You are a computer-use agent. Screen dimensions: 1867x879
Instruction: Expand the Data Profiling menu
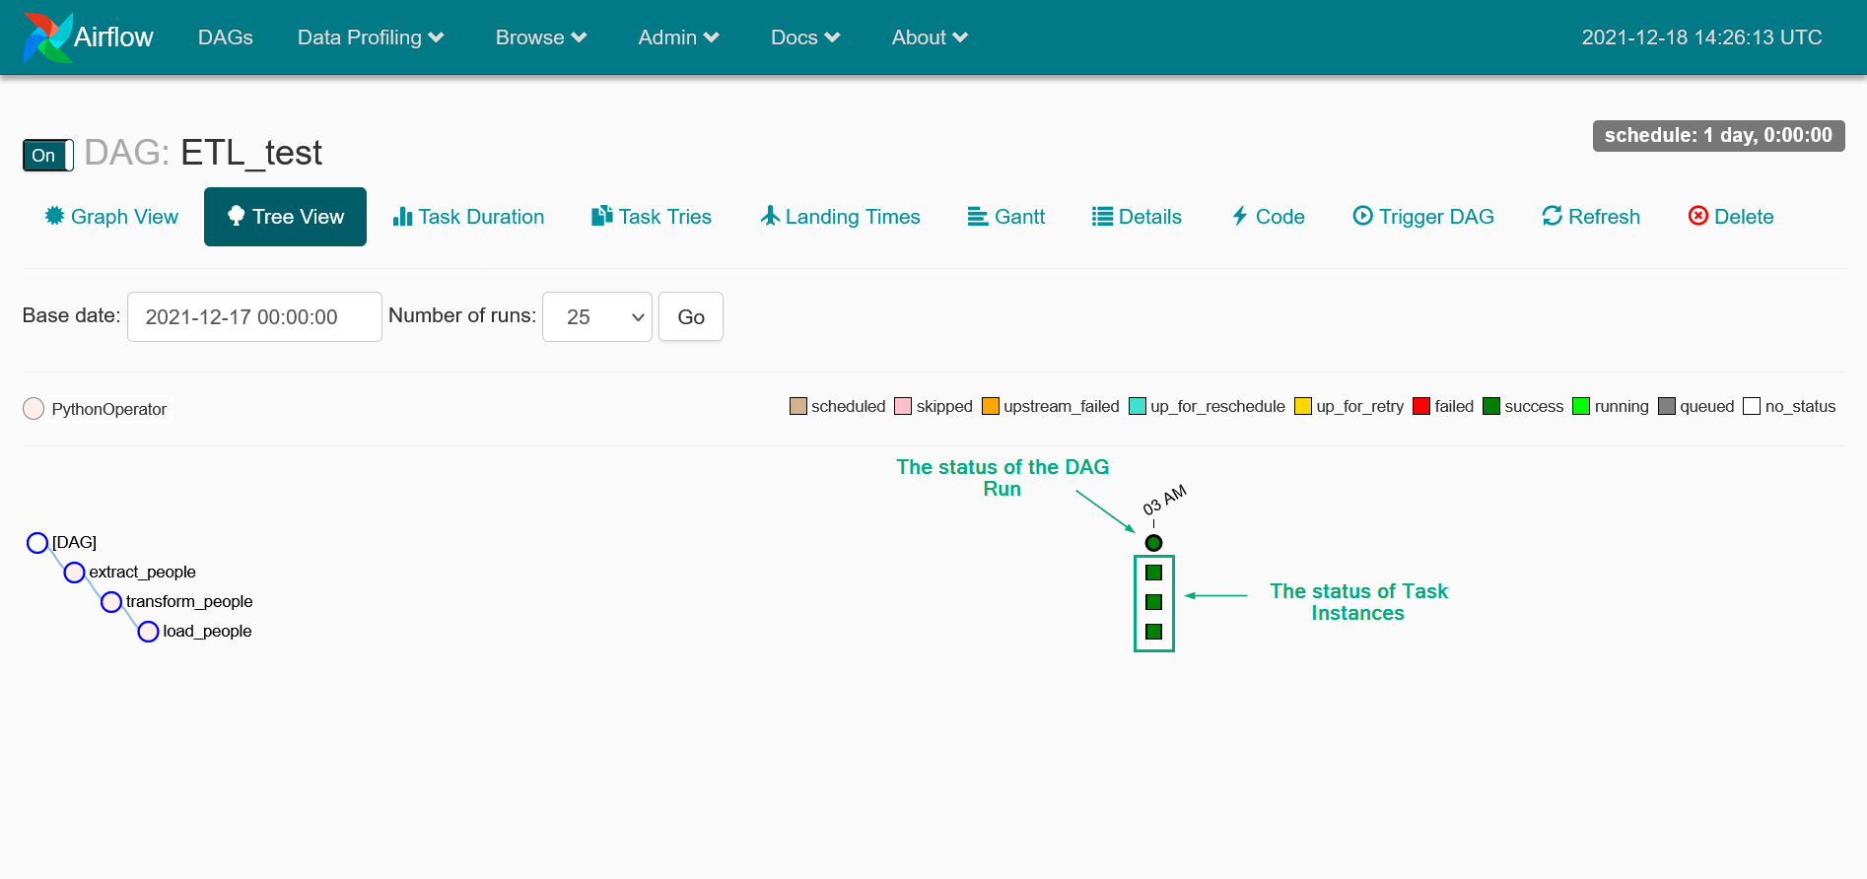[x=371, y=37]
